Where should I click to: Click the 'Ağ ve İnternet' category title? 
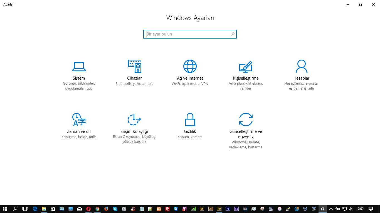[x=190, y=78]
